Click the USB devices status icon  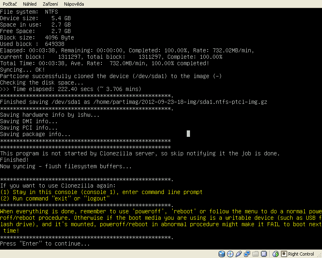[x=238, y=254]
